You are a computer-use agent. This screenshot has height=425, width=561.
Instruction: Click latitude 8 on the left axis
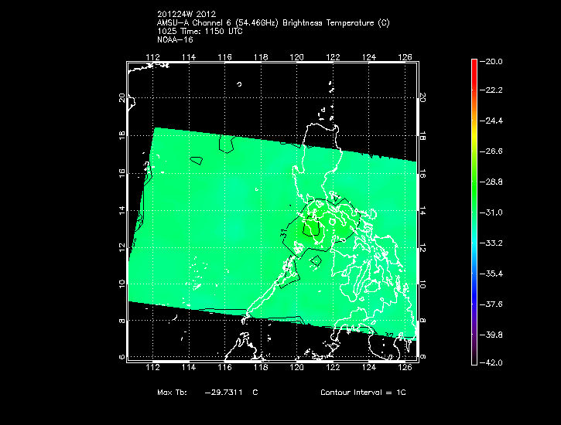point(122,321)
